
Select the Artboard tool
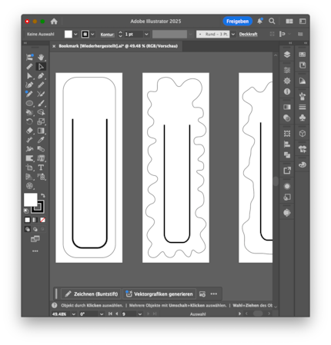click(x=29, y=168)
